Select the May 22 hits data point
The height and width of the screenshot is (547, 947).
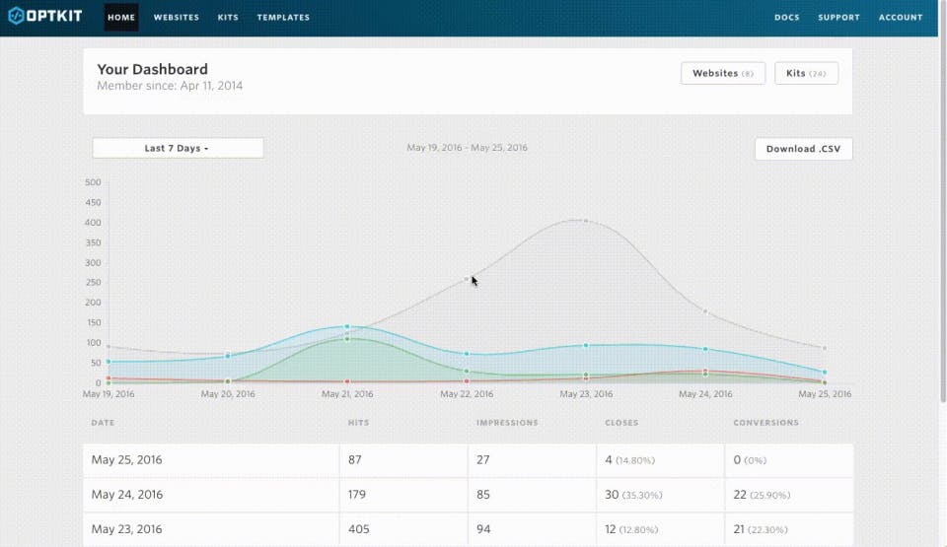pos(467,279)
